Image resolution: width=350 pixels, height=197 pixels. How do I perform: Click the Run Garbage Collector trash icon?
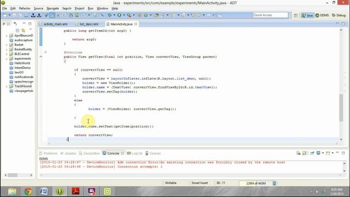(x=275, y=183)
